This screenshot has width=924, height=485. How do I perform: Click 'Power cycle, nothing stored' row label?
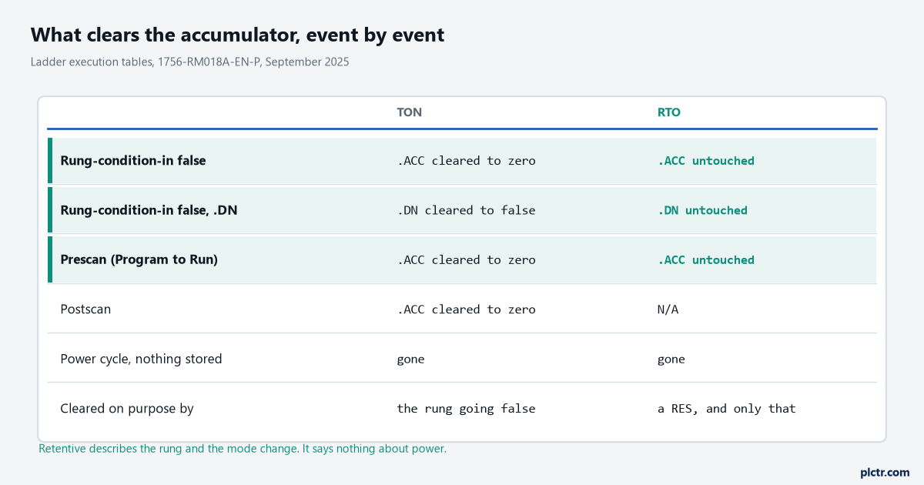click(141, 359)
